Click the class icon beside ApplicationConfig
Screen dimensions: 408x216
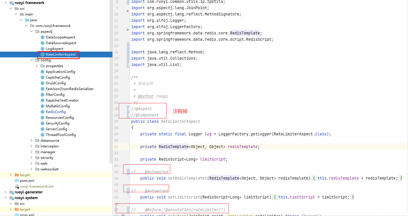43,72
